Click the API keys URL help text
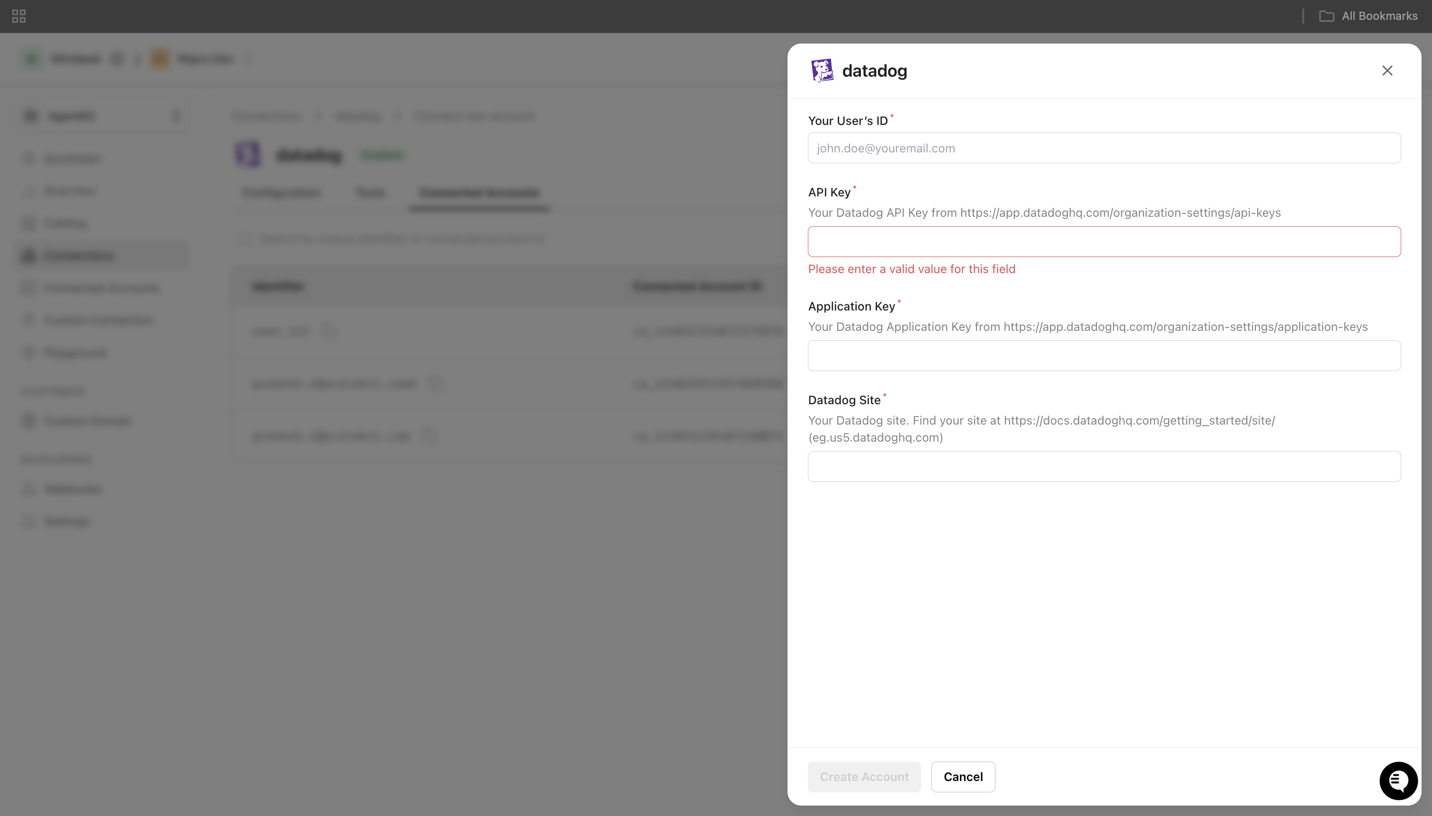The image size is (1432, 816). tap(1044, 213)
